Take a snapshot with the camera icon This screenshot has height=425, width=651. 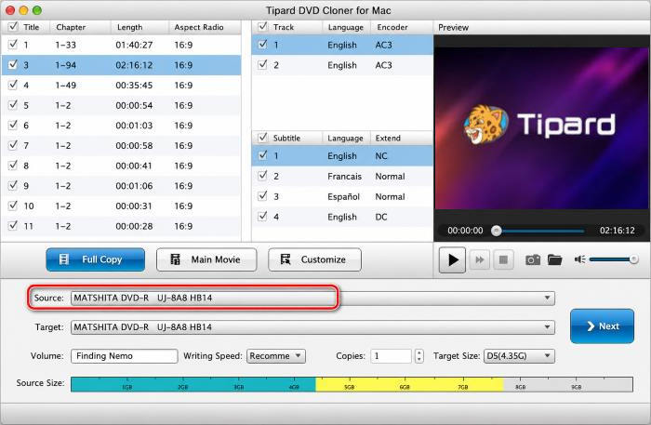coord(533,260)
